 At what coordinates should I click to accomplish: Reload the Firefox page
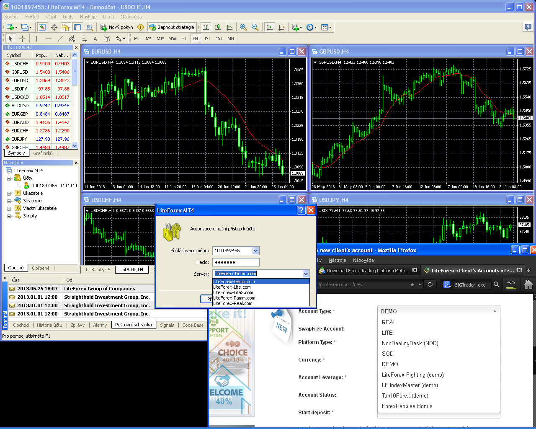tap(430, 284)
